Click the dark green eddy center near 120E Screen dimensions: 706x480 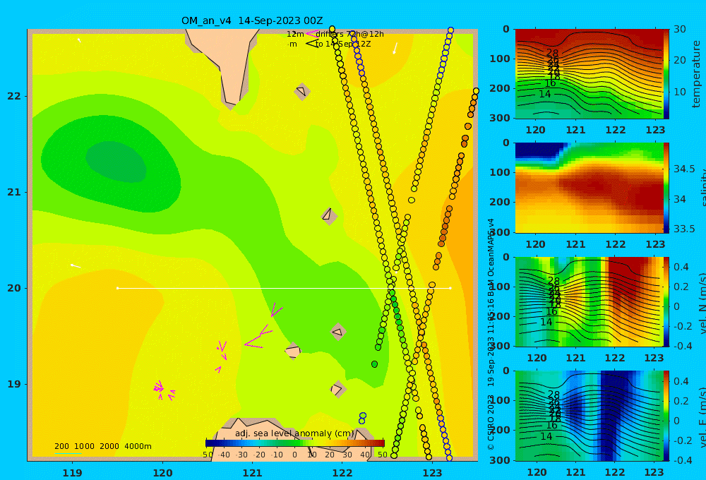pos(116,162)
